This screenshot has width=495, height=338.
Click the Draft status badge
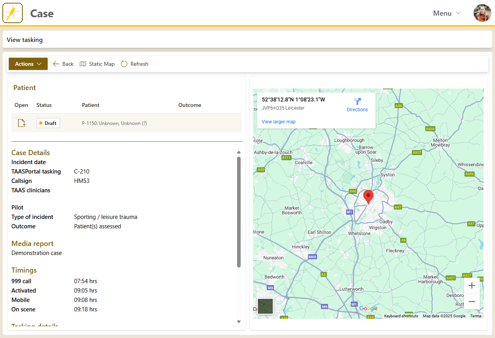coord(48,123)
